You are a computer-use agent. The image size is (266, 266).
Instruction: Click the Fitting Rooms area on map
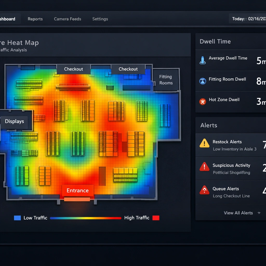[166, 80]
